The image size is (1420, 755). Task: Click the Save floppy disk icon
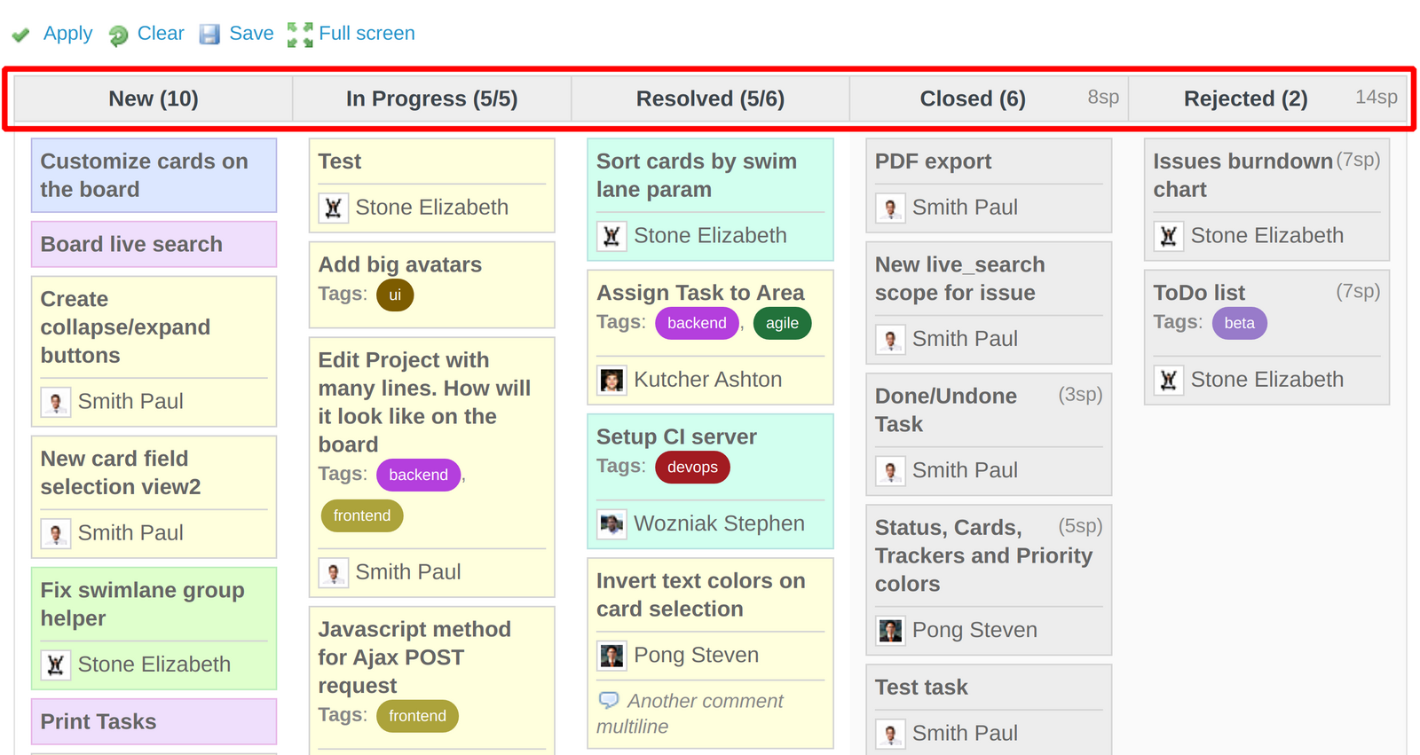pos(209,34)
